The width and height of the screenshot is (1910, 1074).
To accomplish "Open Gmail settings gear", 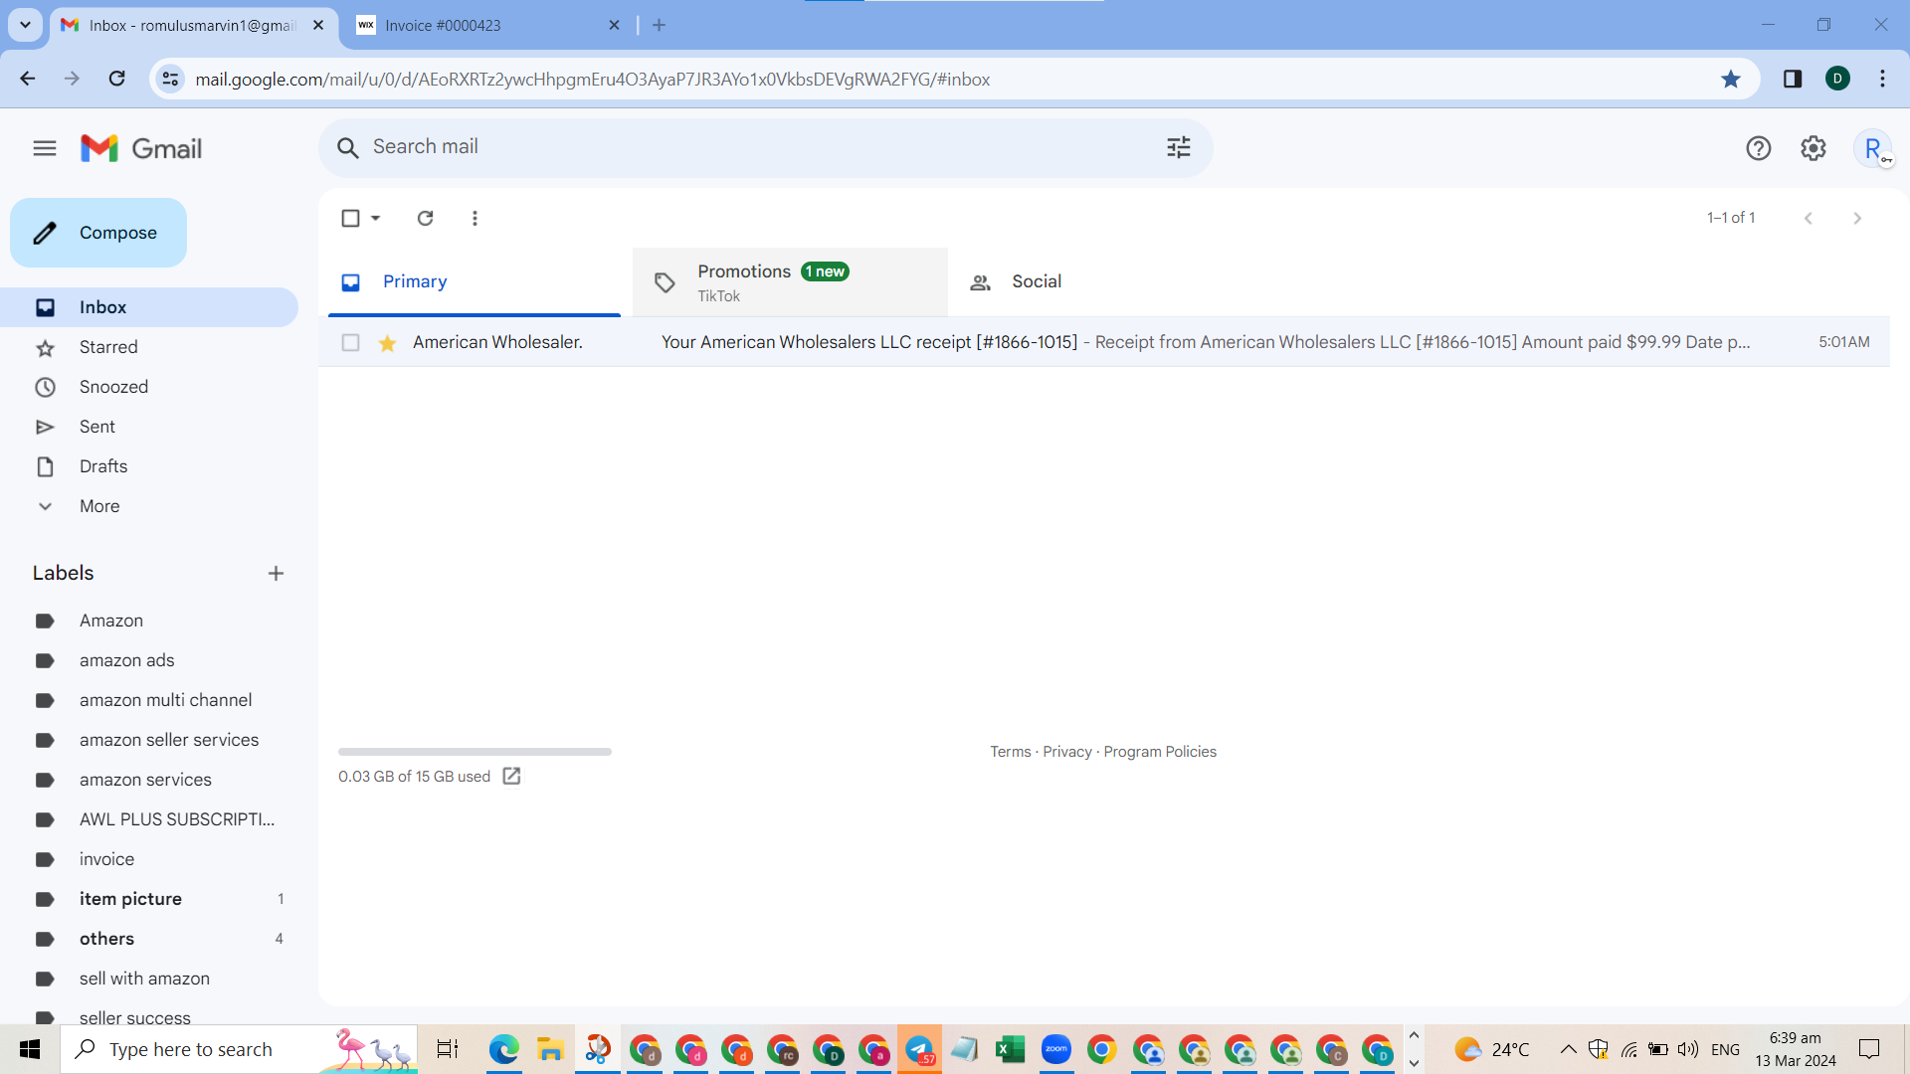I will point(1814,148).
